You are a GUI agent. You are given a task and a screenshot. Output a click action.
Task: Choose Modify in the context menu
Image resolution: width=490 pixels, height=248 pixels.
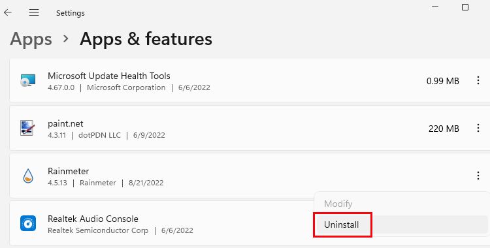338,204
